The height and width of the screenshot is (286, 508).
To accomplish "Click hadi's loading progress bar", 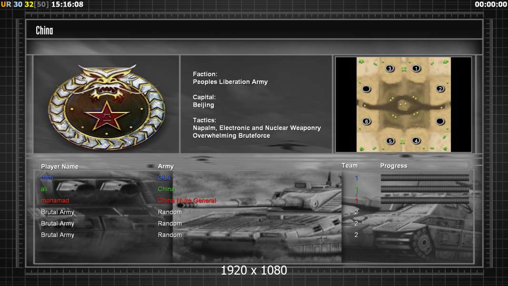I will (425, 177).
